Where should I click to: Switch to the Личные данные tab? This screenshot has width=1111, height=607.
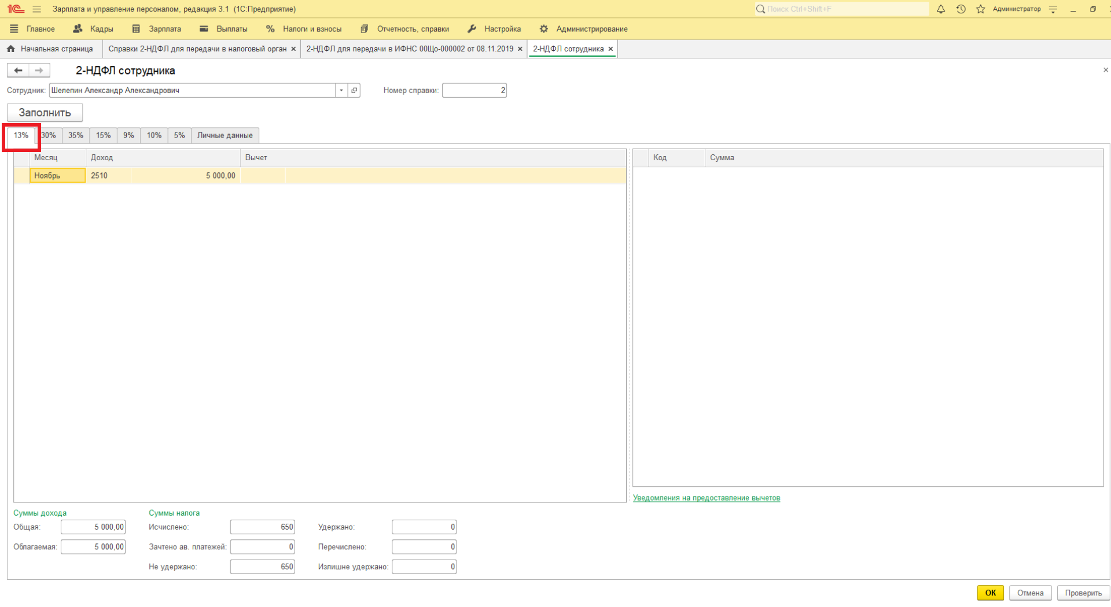pos(225,135)
